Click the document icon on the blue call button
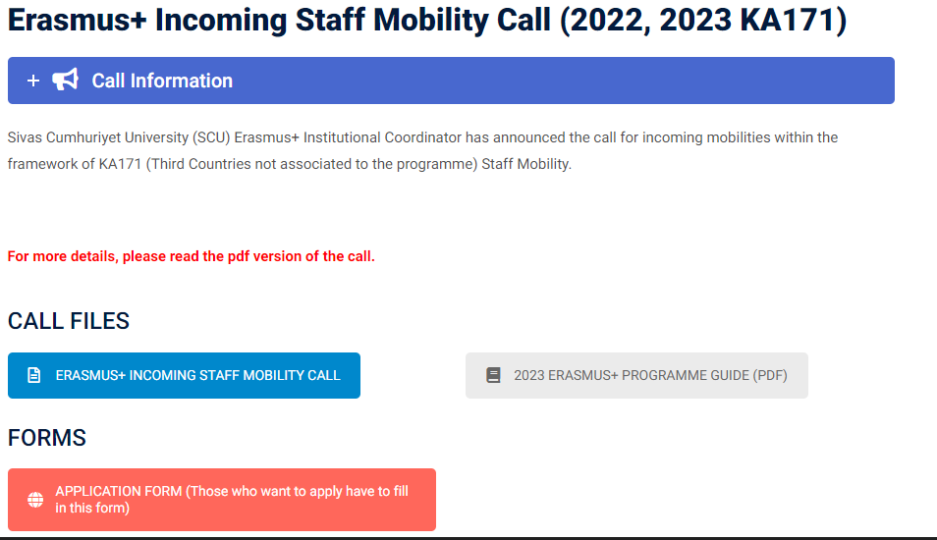The image size is (937, 540). coord(34,375)
